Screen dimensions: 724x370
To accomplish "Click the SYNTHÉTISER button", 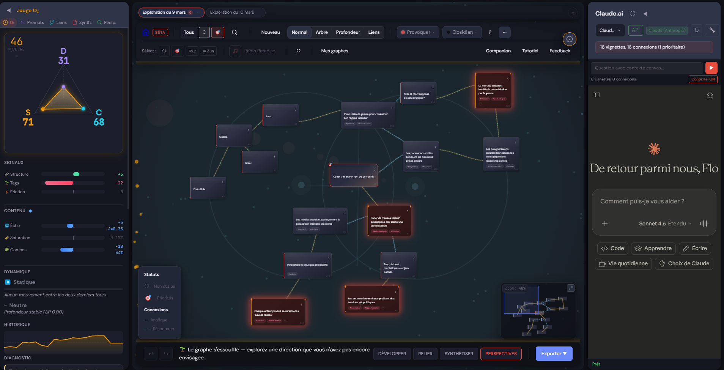I will click(x=458, y=354).
